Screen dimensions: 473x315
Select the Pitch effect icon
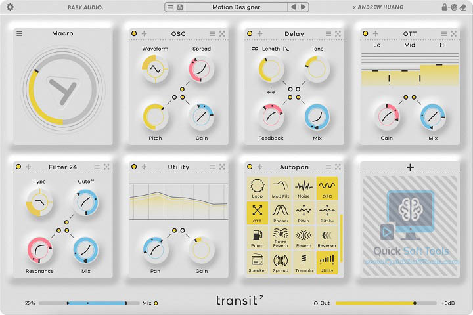[x=304, y=213]
